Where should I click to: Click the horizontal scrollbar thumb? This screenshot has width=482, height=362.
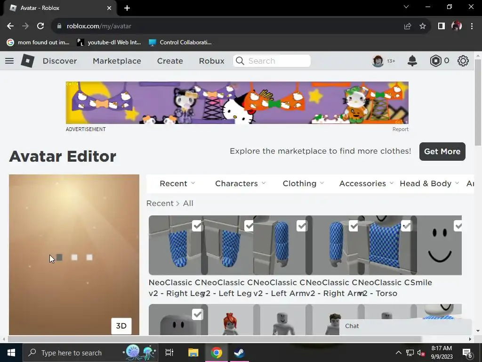point(215,339)
